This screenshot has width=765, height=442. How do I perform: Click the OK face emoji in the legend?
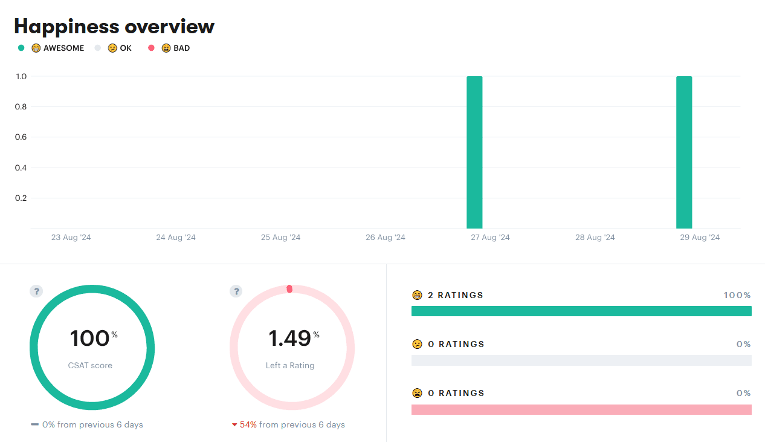click(112, 48)
